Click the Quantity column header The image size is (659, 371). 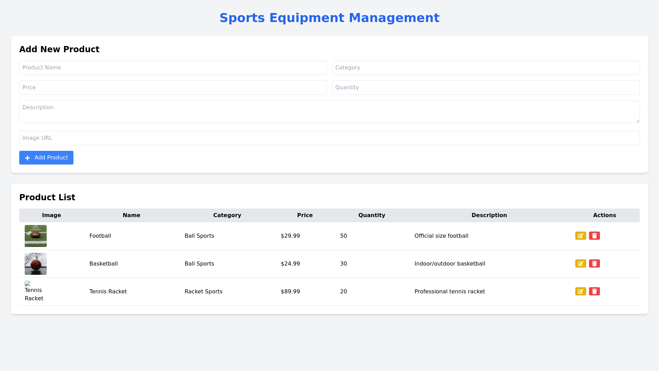click(x=372, y=215)
